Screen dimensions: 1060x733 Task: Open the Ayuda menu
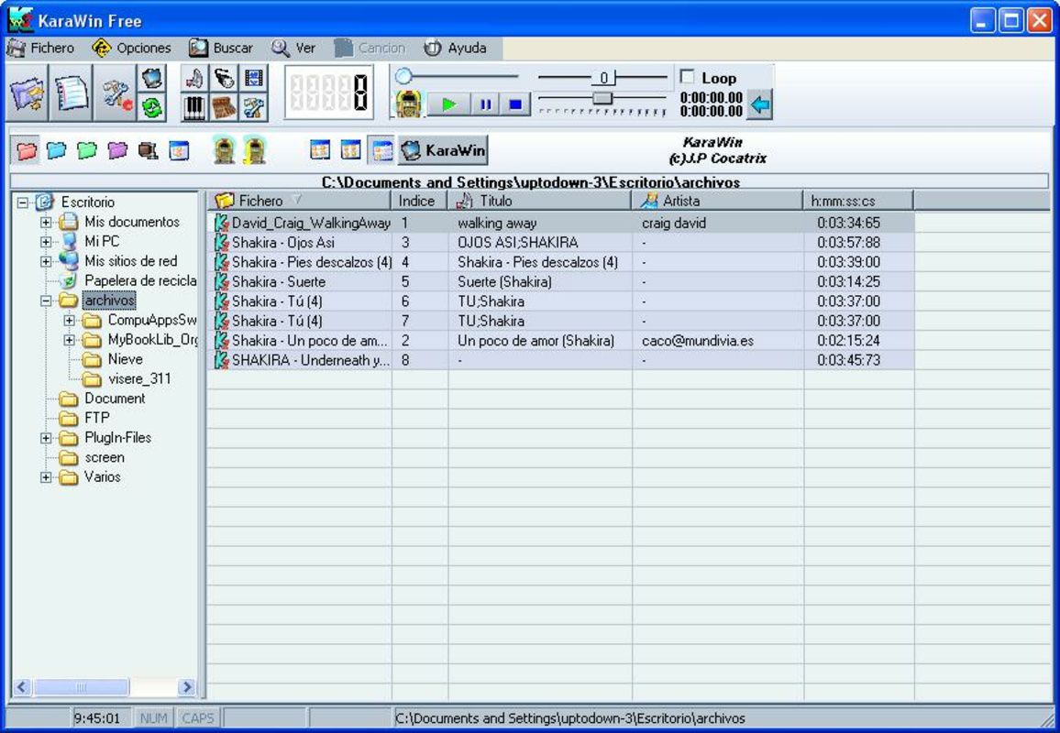tap(456, 48)
